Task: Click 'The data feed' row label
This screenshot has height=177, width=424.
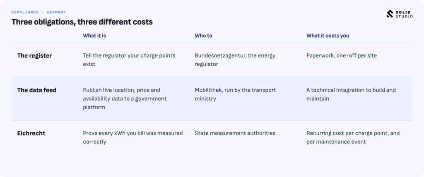Action: [x=37, y=90]
